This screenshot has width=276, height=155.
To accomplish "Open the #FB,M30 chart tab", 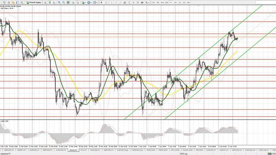I will coord(199,150).
